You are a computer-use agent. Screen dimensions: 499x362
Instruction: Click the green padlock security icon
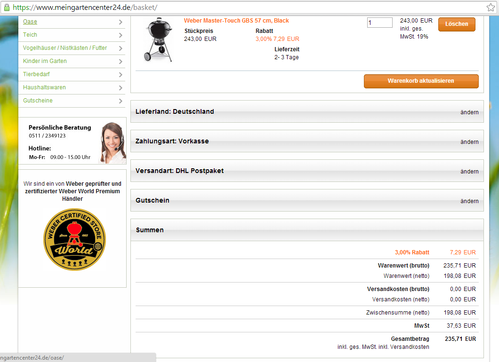pos(7,8)
